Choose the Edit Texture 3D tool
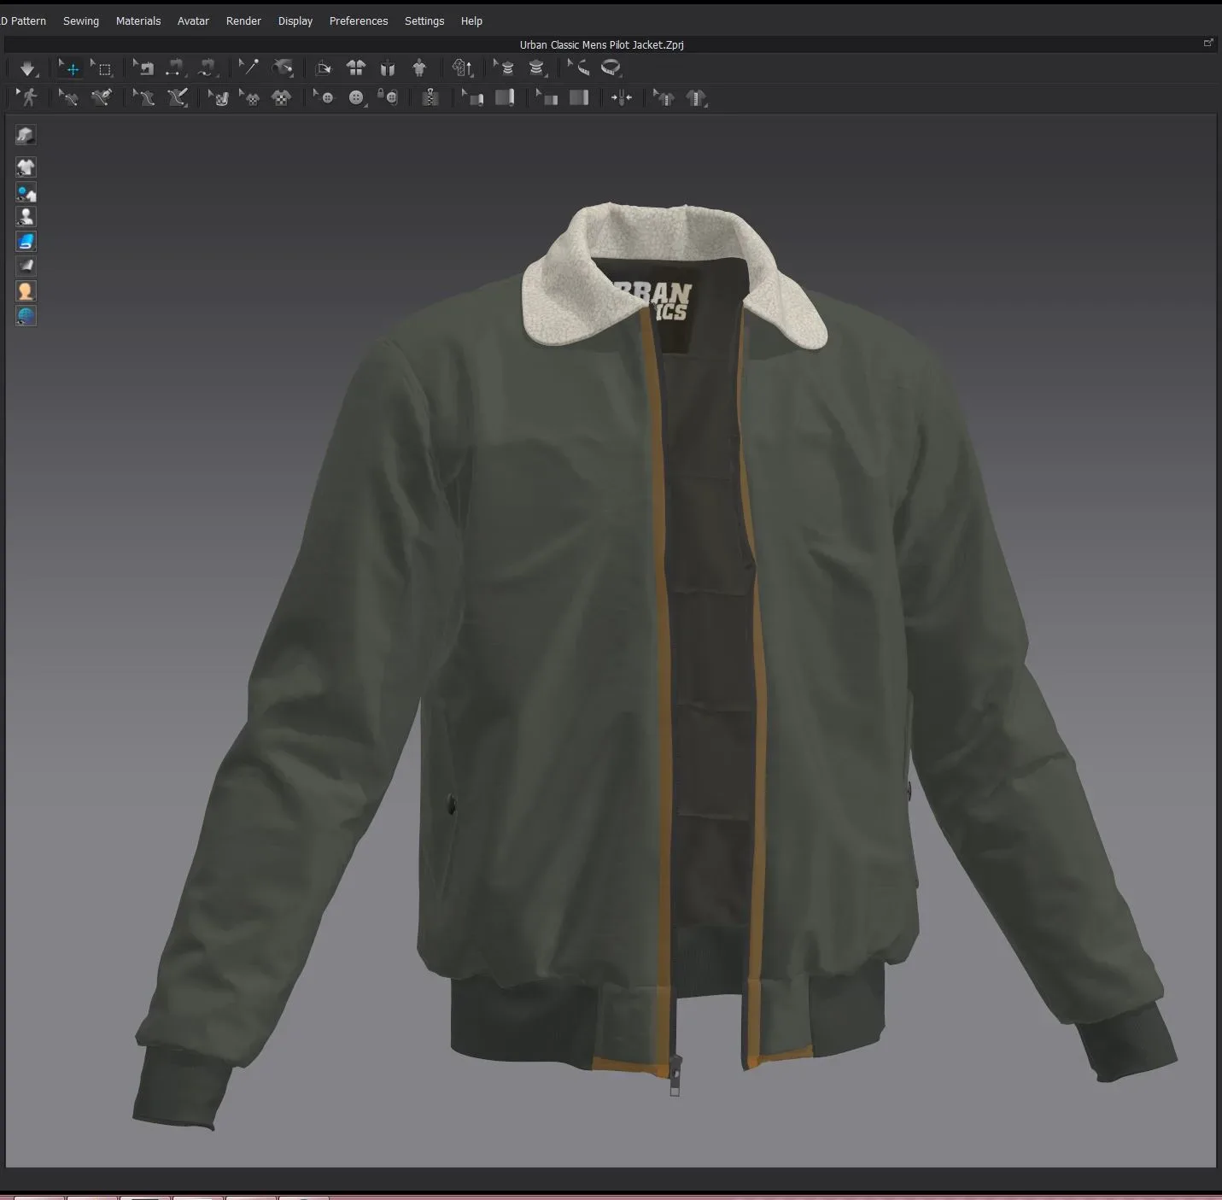 [x=219, y=97]
